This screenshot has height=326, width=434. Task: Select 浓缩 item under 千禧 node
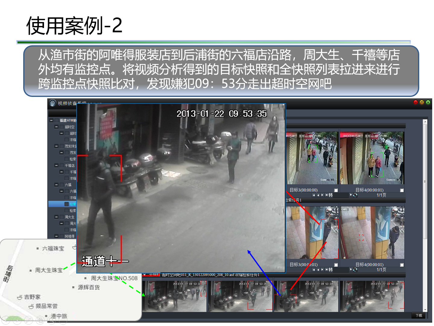tap(73, 178)
